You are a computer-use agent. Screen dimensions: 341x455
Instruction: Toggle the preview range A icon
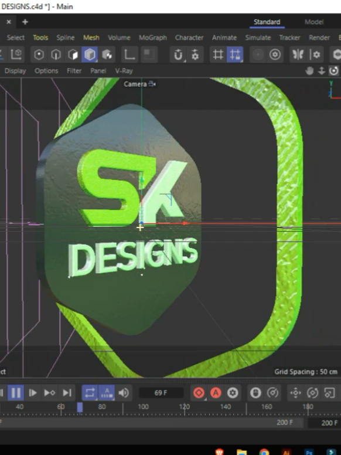pyautogui.click(x=107, y=393)
